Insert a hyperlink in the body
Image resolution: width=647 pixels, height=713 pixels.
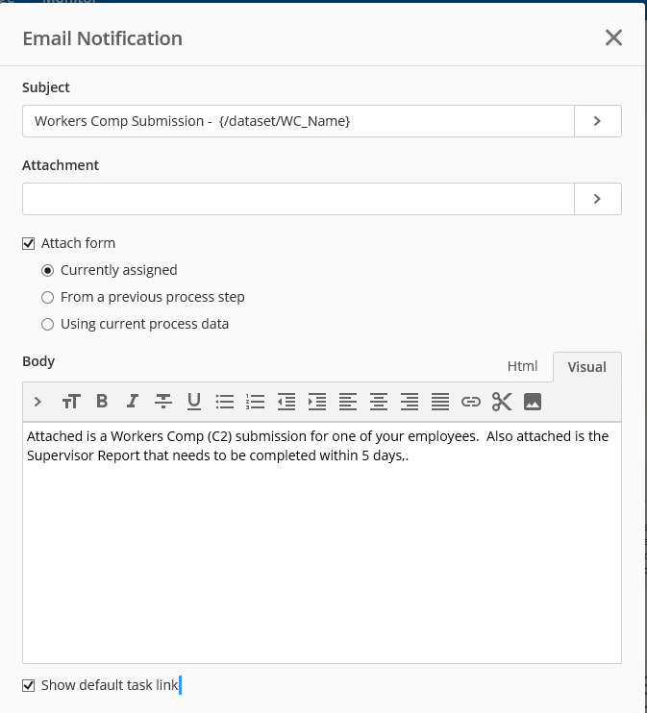(471, 401)
